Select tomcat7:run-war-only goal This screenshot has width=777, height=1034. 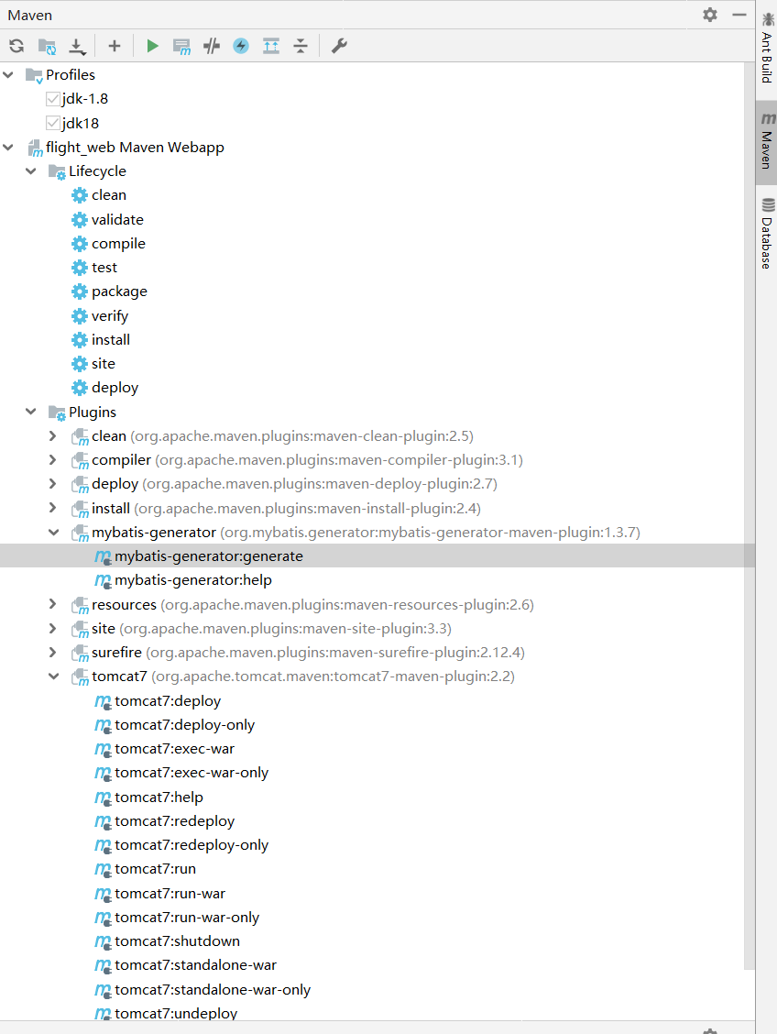pyautogui.click(x=187, y=918)
